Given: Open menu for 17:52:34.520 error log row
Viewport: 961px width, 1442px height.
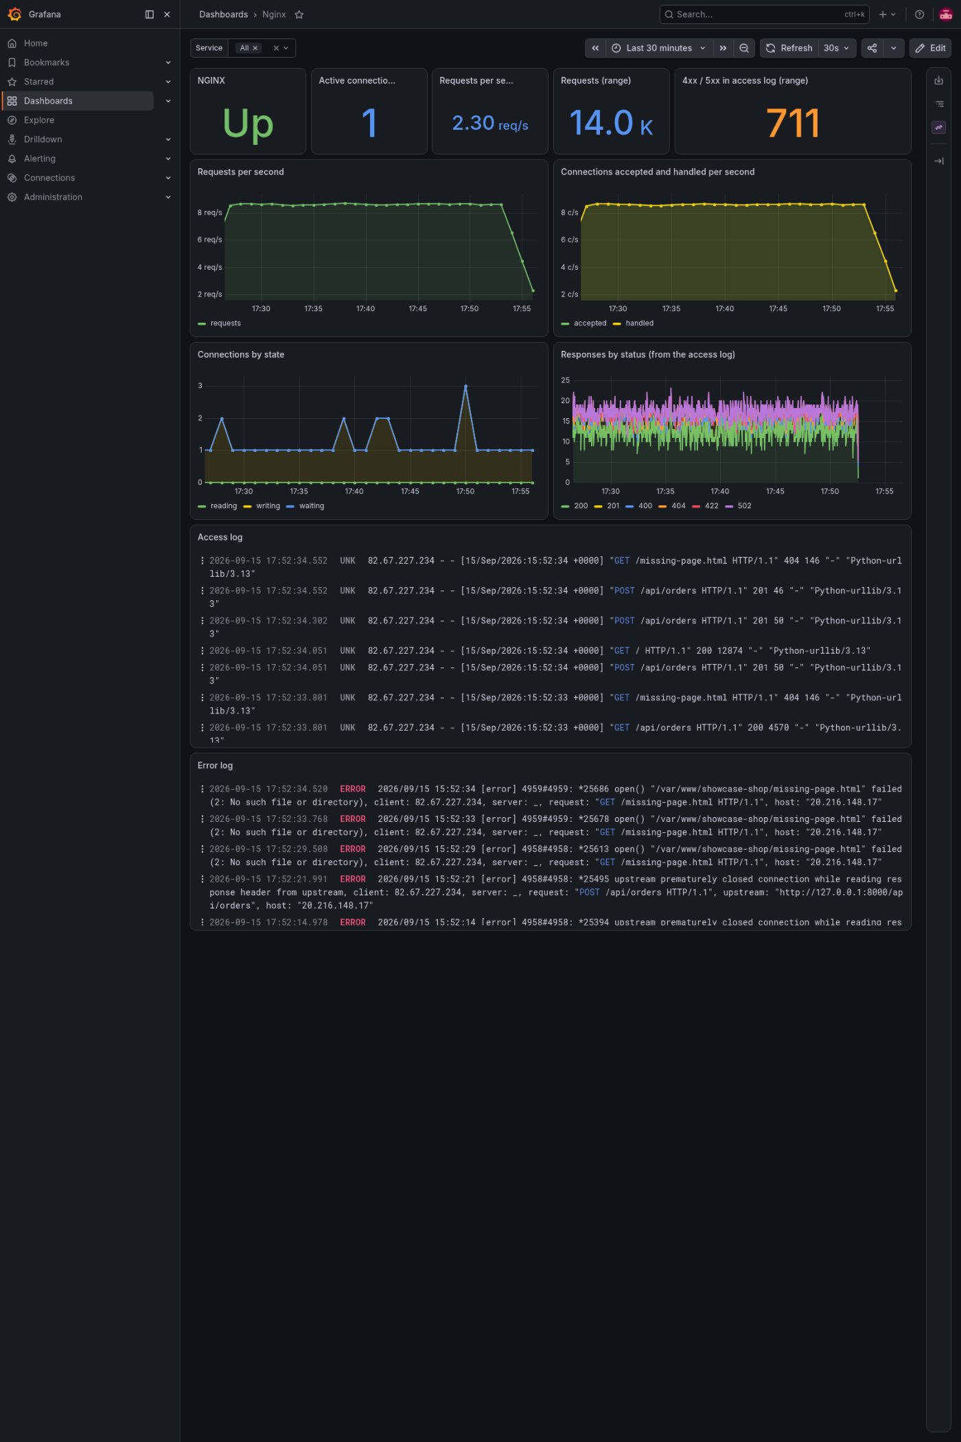Looking at the screenshot, I should pyautogui.click(x=202, y=789).
